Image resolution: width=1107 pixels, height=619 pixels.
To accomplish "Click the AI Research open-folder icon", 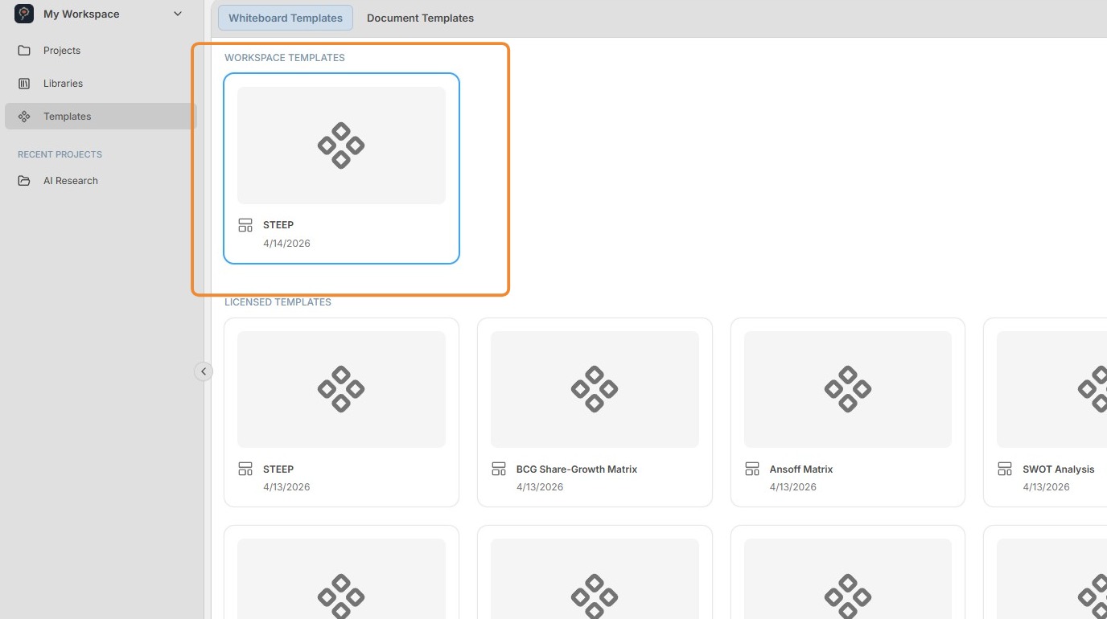I will pyautogui.click(x=24, y=181).
